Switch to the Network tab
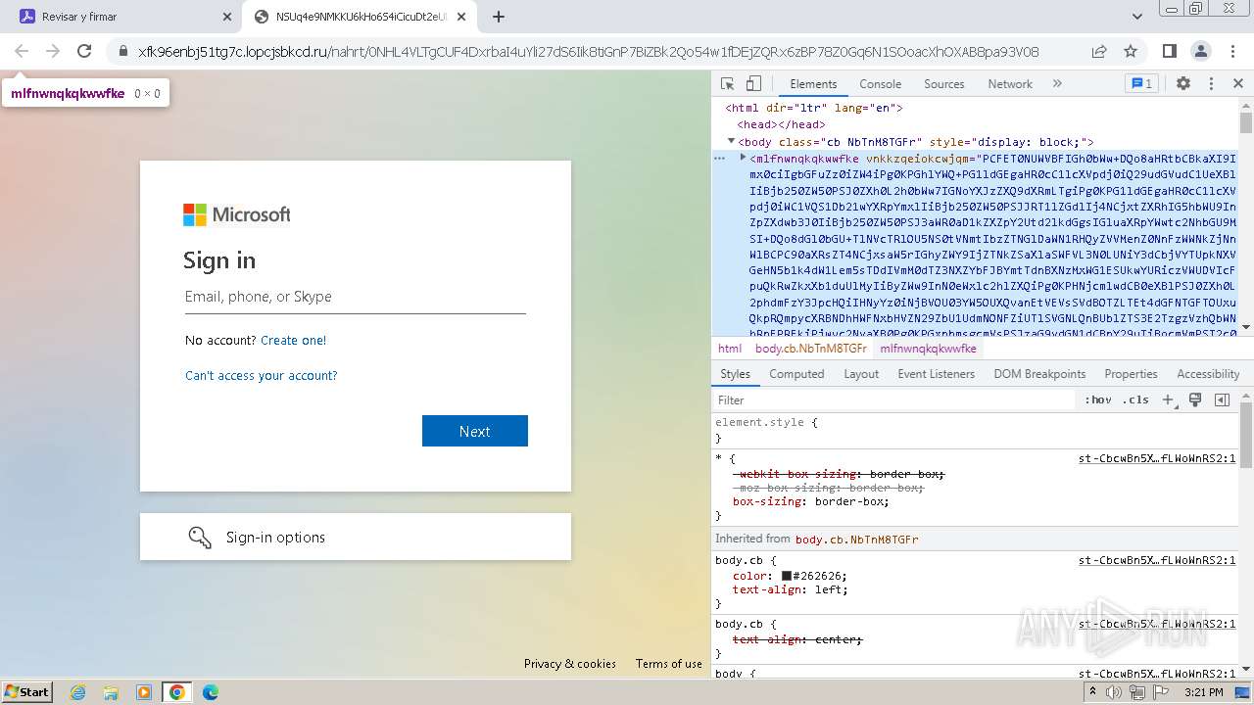The height and width of the screenshot is (705, 1254). point(1010,84)
